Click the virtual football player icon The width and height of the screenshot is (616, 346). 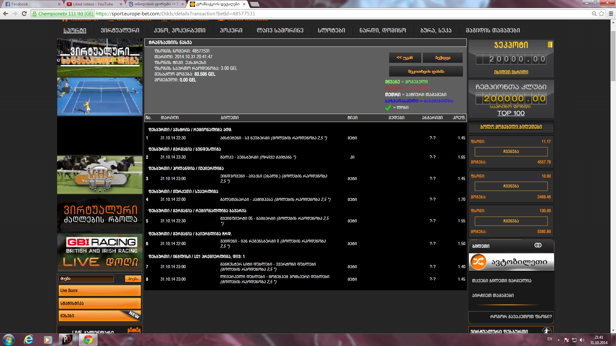547,331
